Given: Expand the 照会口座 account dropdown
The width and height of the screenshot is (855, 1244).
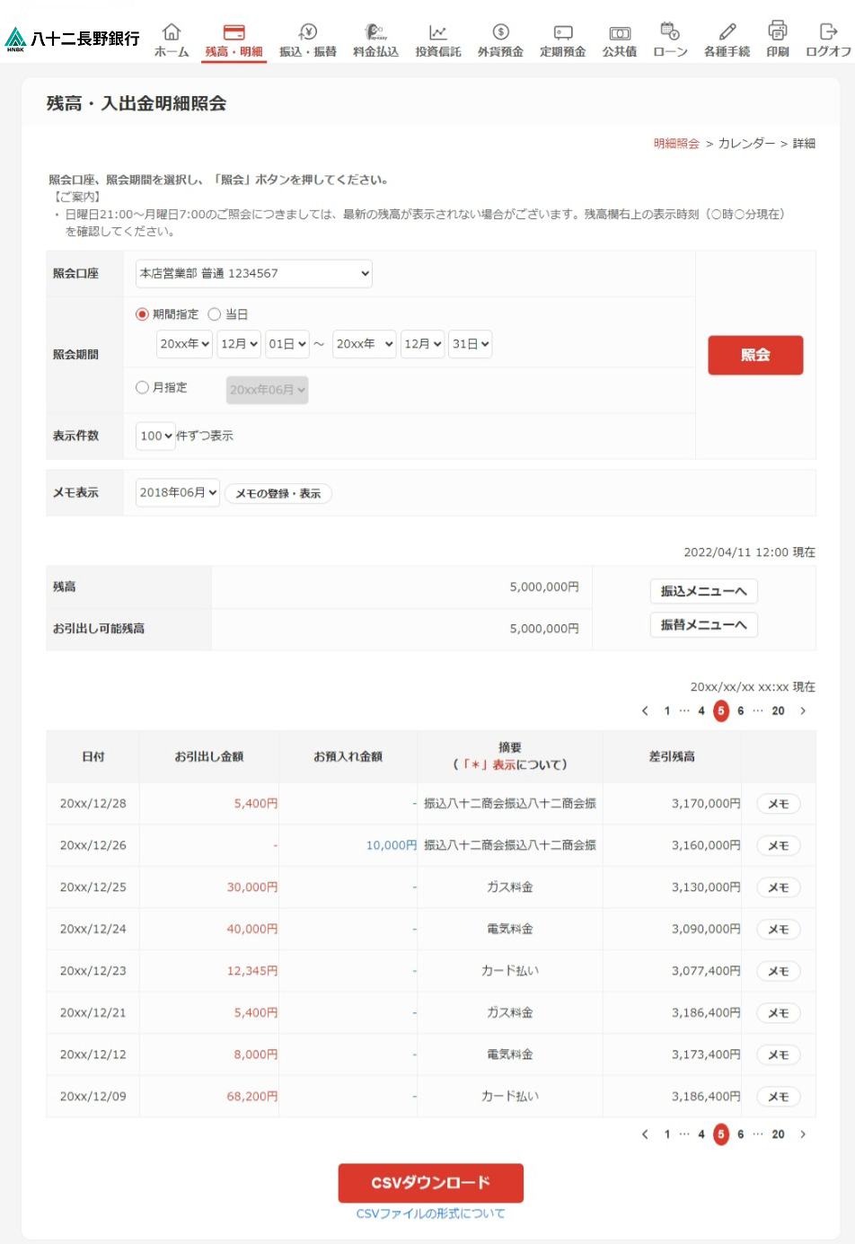Looking at the screenshot, I should [253, 274].
